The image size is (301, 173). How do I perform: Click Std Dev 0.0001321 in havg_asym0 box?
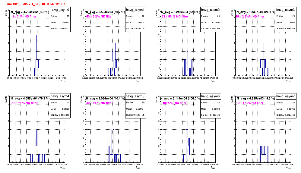60,29
